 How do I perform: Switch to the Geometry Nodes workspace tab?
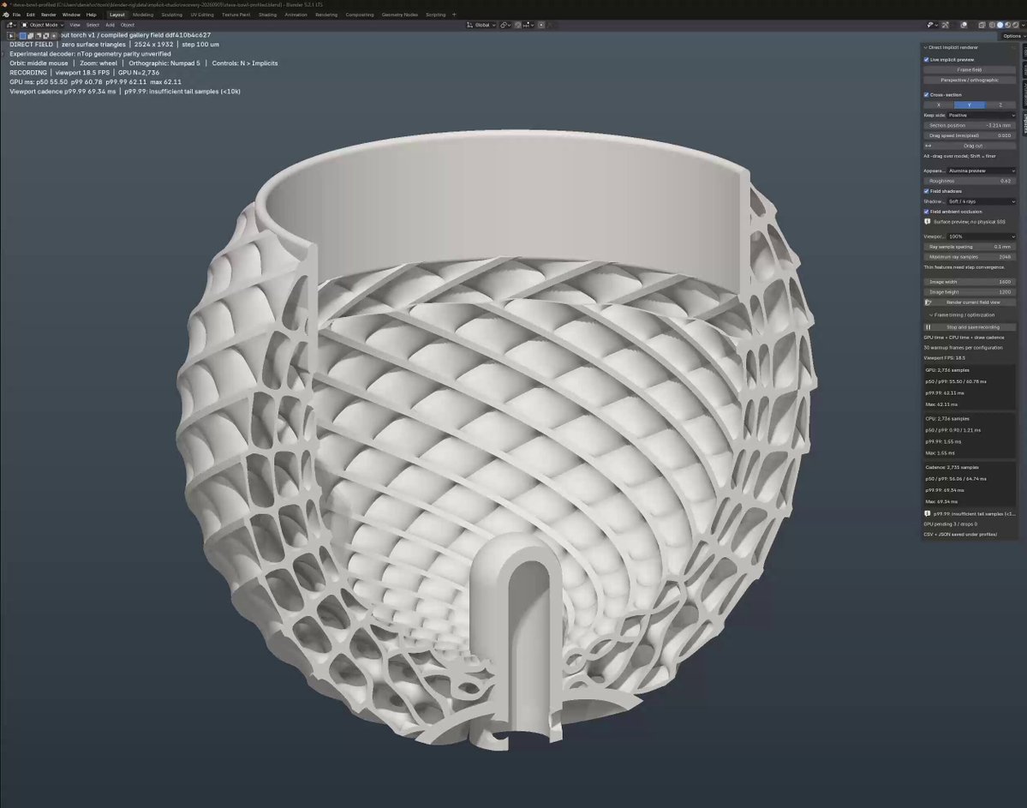pyautogui.click(x=399, y=15)
